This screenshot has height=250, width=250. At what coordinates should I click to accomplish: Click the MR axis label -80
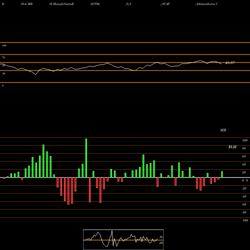(x=244, y=212)
